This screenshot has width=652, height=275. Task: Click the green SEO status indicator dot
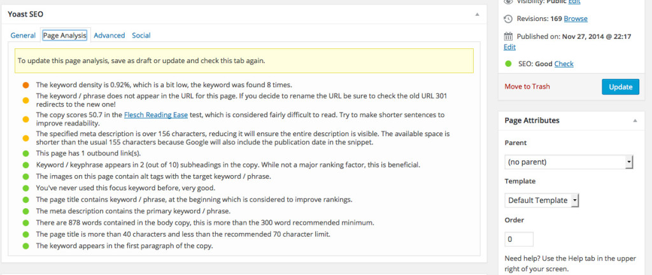pos(508,64)
